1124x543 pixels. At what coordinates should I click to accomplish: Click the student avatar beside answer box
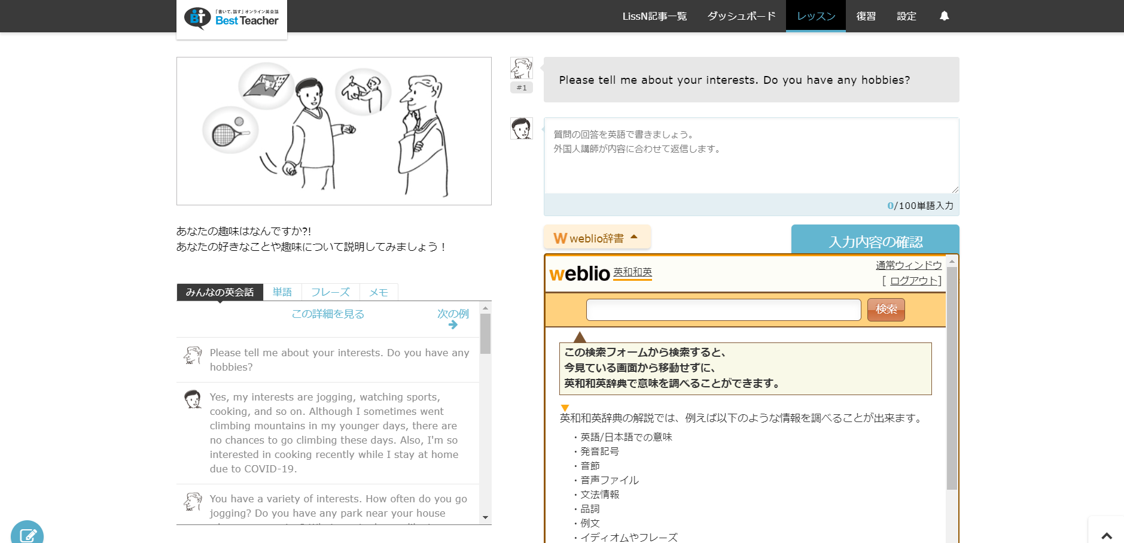coord(521,129)
